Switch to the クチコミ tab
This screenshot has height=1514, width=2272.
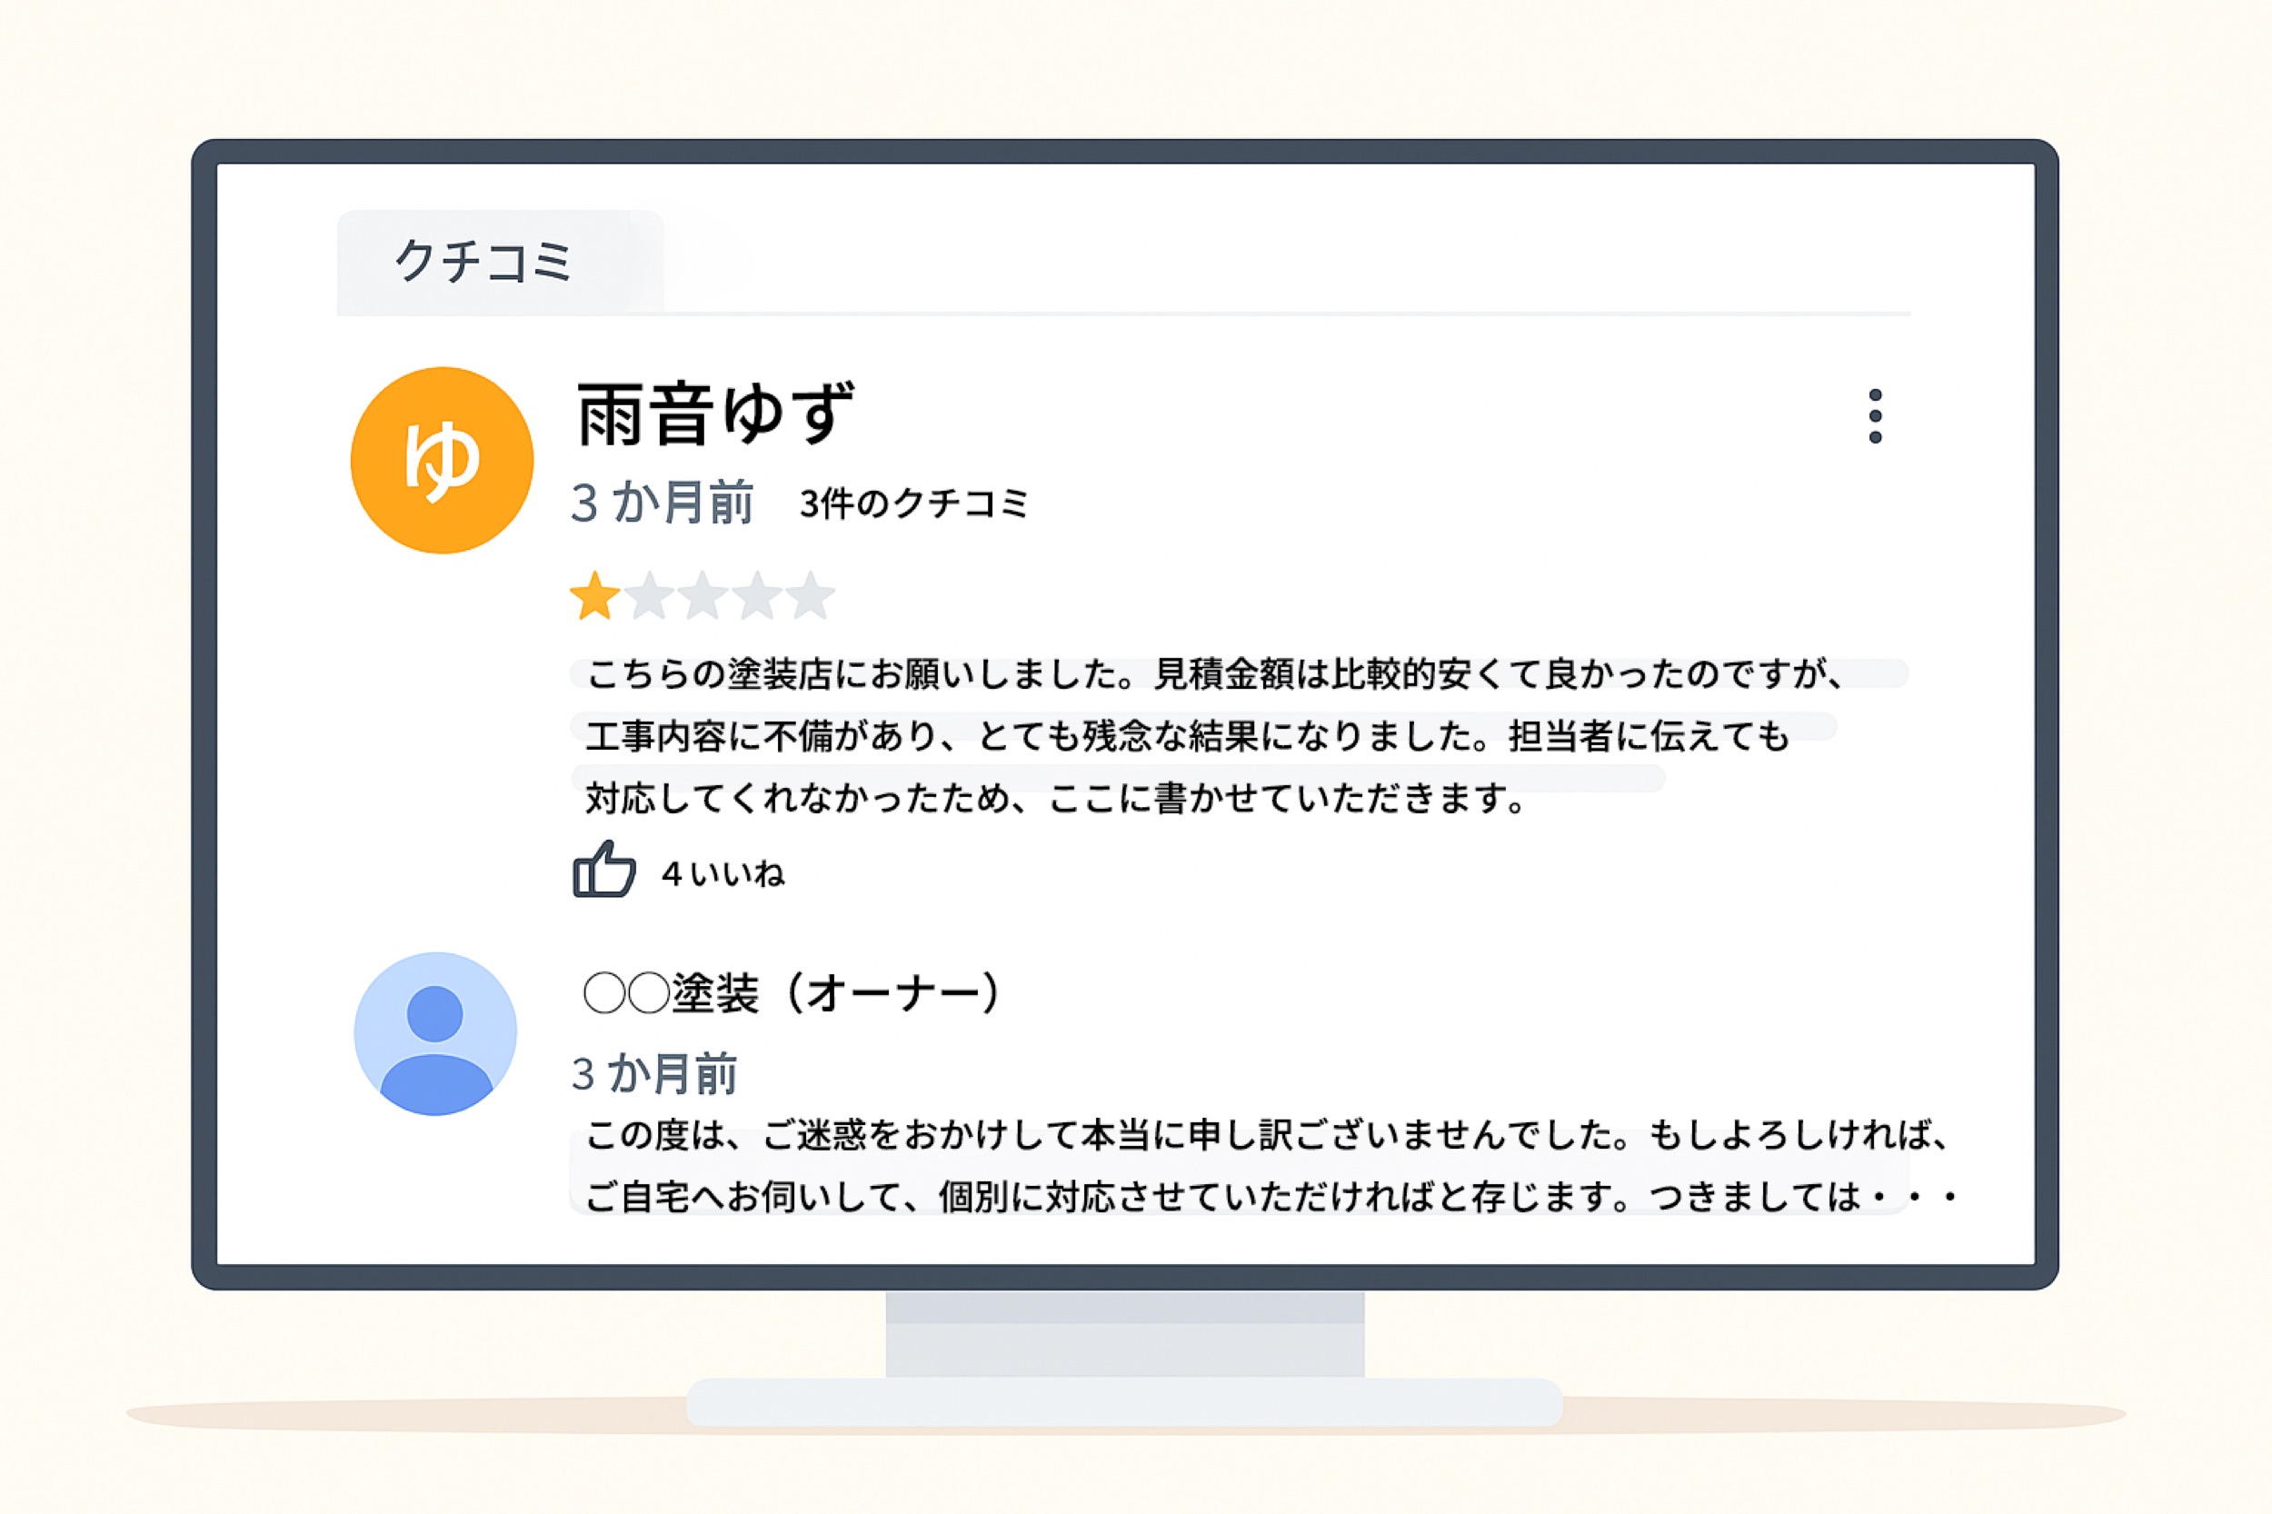pos(483,262)
